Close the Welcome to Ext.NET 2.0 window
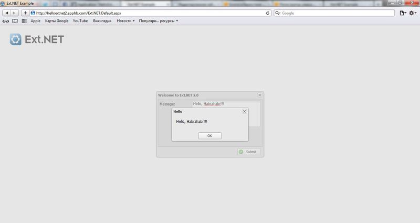Screen dimensions: 420x223 coord(259,95)
